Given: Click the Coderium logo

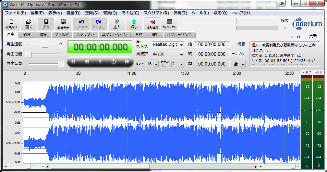Looking at the screenshot, I should pyautogui.click(x=307, y=24).
